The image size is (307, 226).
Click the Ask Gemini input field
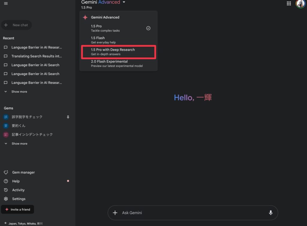pos(192,213)
